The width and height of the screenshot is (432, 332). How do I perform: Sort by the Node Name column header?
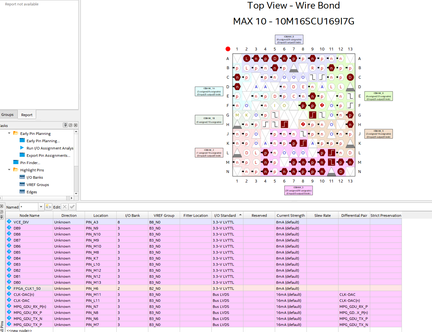[29, 215]
